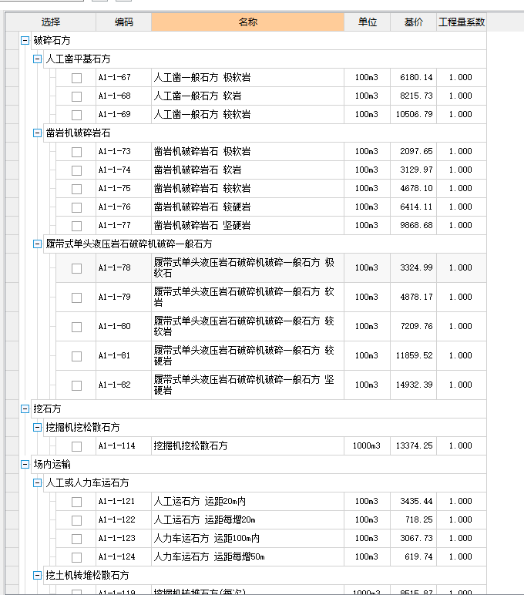Image resolution: width=524 pixels, height=595 pixels.
Task: Collapse the 挖石方 group
Action: pos(25,408)
